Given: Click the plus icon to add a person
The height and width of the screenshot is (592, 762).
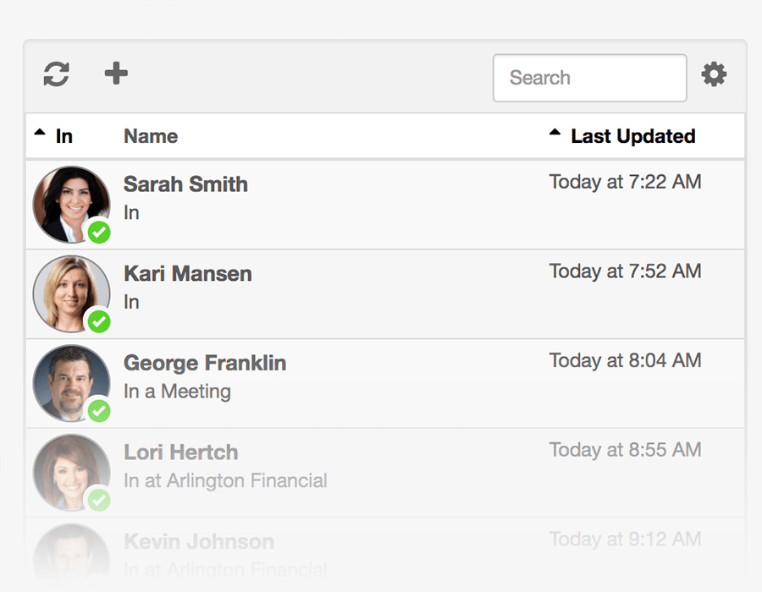Looking at the screenshot, I should [x=115, y=74].
